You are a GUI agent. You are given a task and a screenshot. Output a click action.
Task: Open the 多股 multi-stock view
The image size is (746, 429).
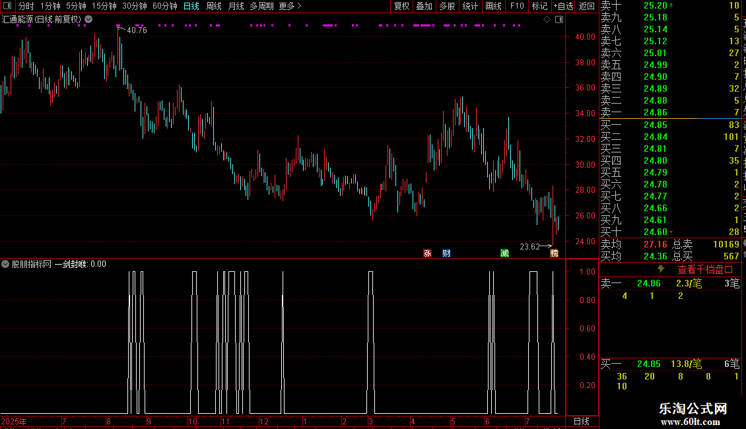click(447, 6)
